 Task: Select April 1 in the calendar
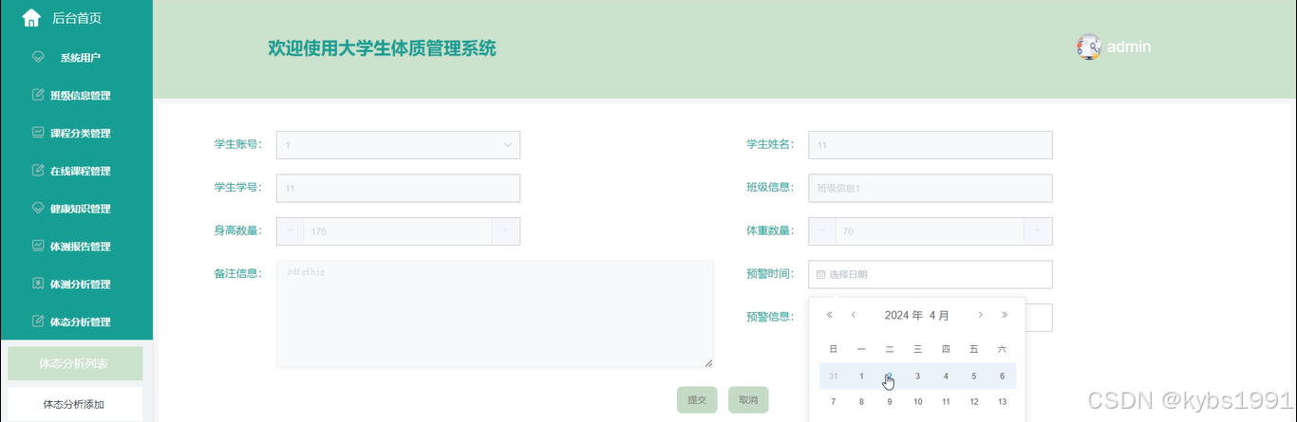tap(861, 376)
